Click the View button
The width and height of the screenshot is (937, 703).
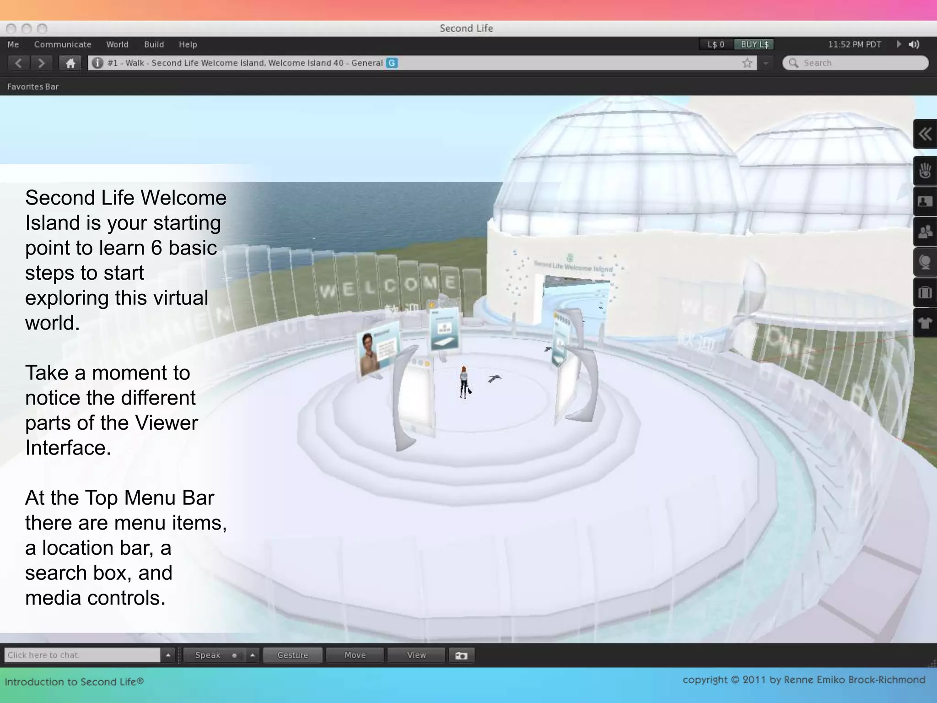416,655
